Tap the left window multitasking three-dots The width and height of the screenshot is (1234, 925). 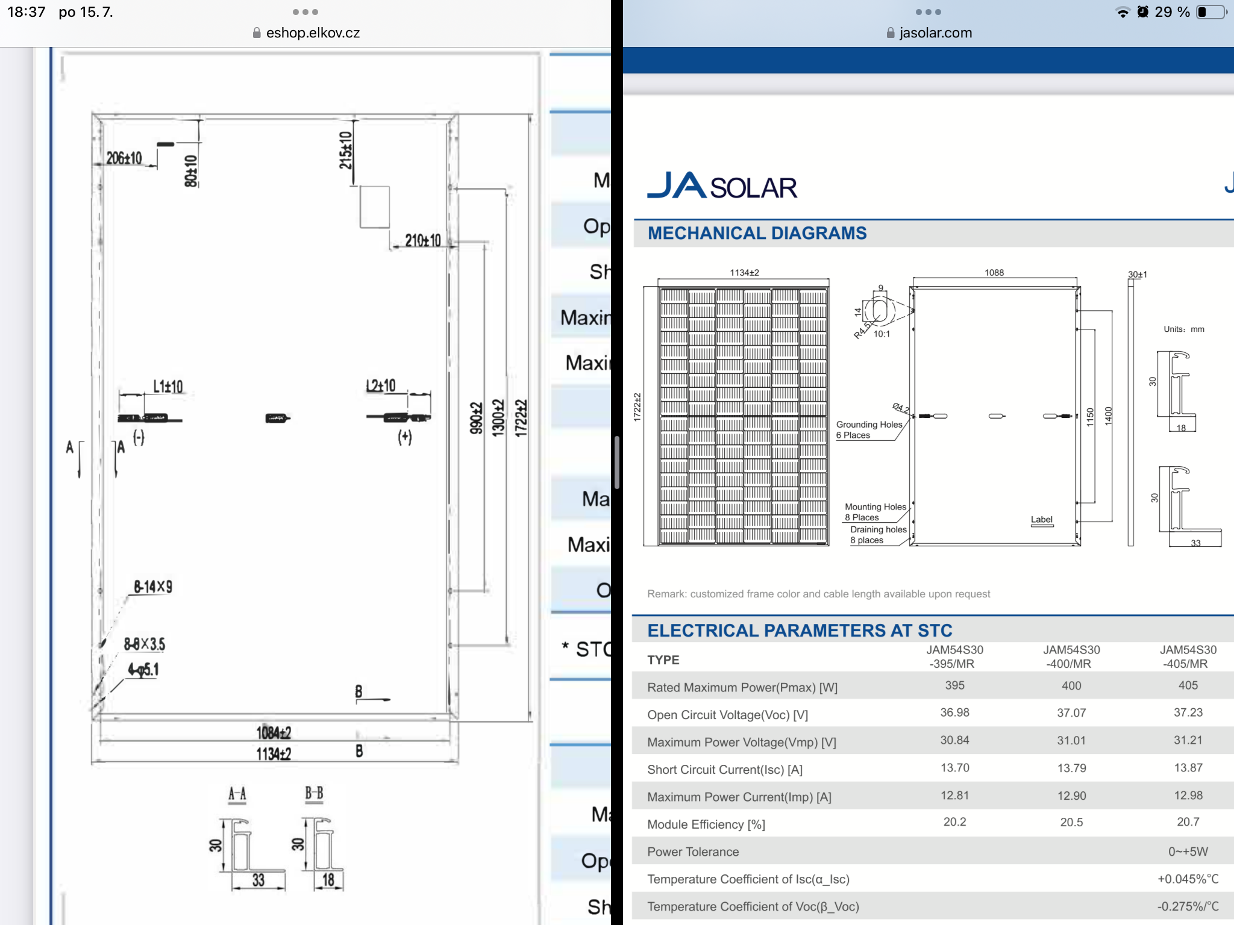click(305, 12)
